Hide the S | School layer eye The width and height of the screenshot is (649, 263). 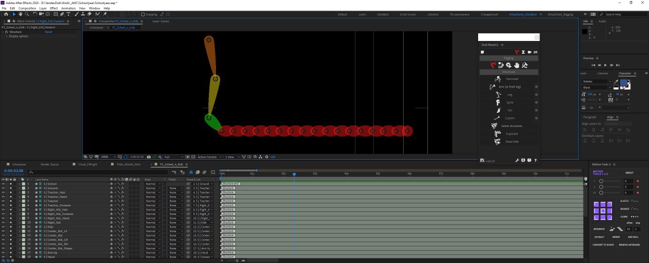coord(3,184)
